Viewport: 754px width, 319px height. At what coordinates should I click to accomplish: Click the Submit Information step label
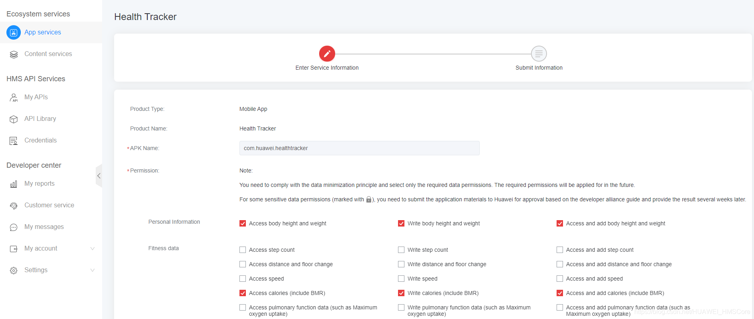click(539, 68)
